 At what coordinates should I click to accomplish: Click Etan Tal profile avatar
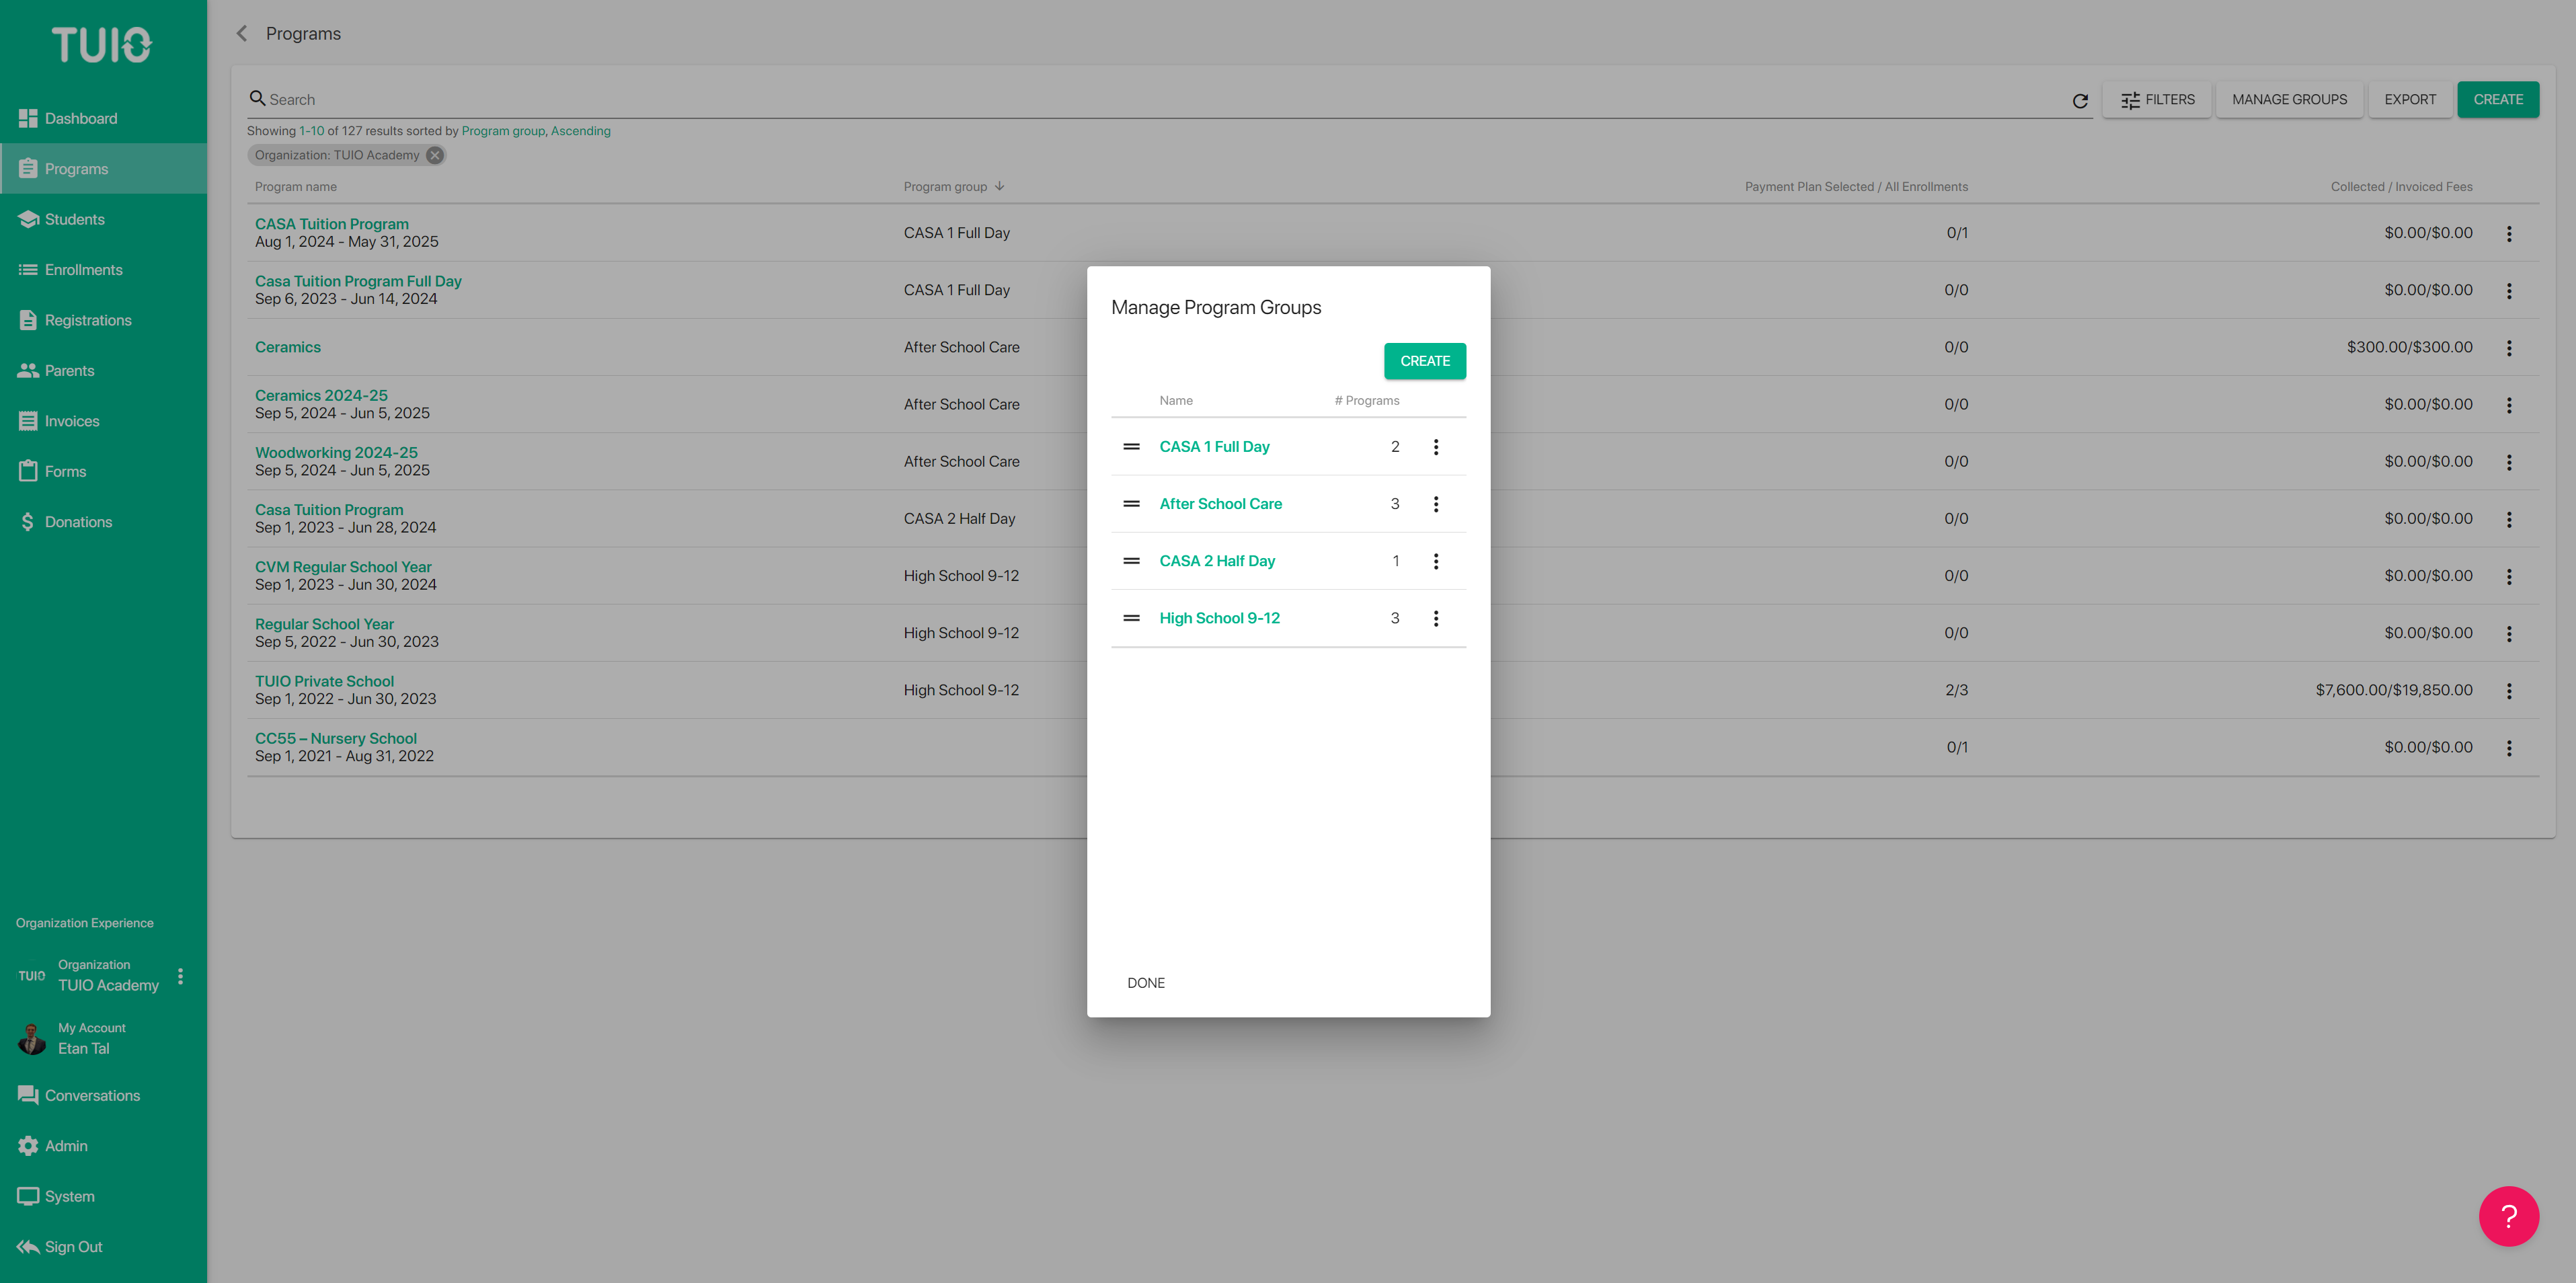pos(31,1039)
